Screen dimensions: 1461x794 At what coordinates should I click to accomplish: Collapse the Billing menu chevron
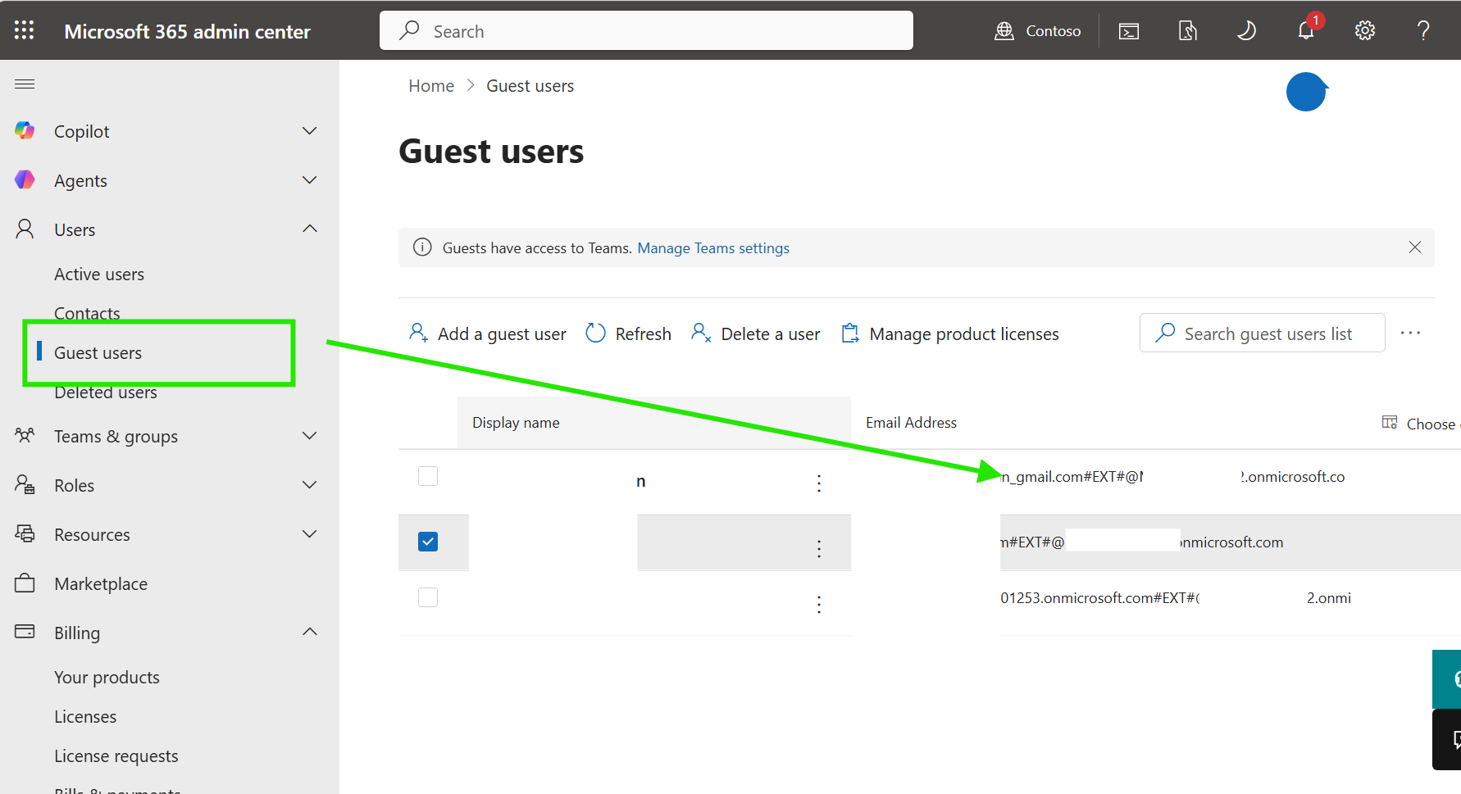pyautogui.click(x=310, y=633)
